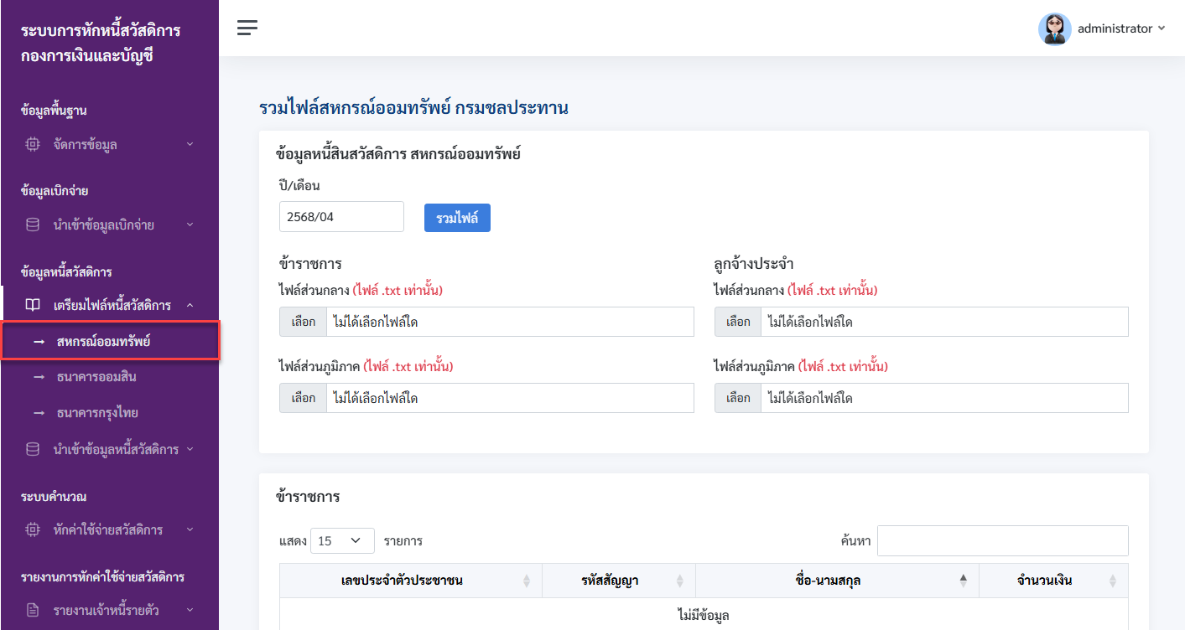Expand the นำเข้าข้อมูลหนี้สวัสดิการ chevron

click(190, 449)
